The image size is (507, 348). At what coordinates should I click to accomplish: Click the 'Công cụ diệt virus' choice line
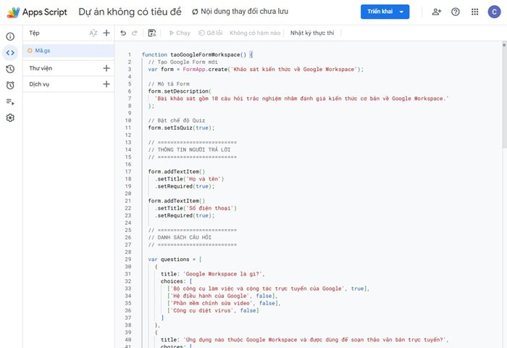point(213,310)
